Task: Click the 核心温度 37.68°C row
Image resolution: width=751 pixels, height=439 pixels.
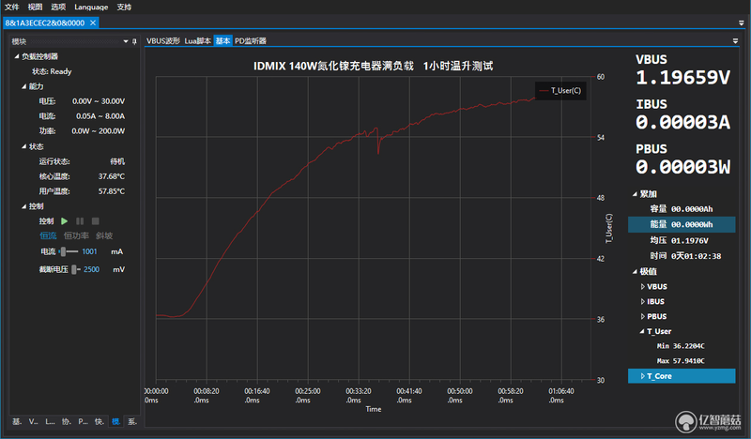Action: click(x=82, y=176)
